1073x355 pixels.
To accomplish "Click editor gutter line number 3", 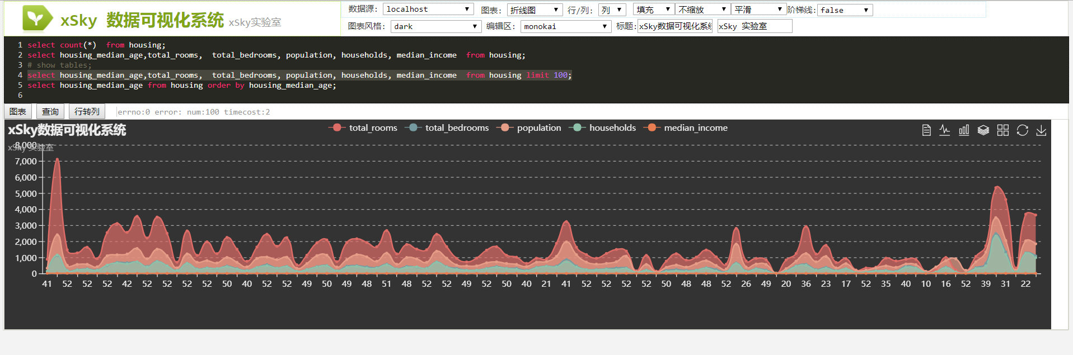I will pyautogui.click(x=20, y=65).
